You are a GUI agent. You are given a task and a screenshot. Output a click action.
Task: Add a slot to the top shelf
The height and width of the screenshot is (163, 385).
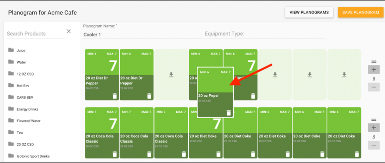[x=374, y=69]
